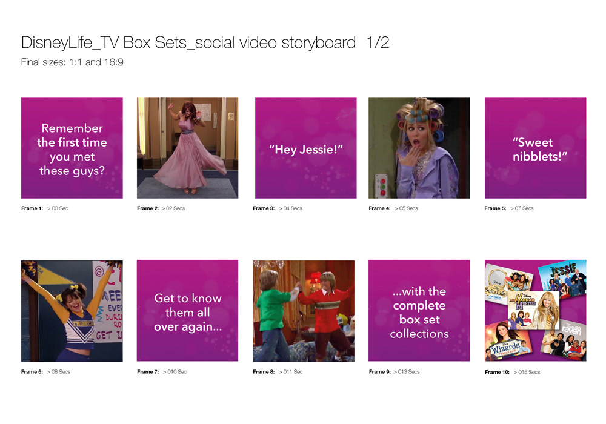Screen dimensions: 606x424
Task: Click the "Hey Jessie!" frame 3 card
Action: 305,148
